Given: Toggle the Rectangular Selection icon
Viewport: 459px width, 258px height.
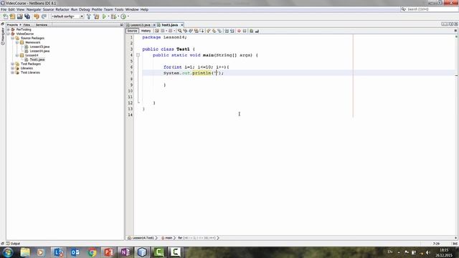Looking at the screenshot, I should click(x=202, y=31).
